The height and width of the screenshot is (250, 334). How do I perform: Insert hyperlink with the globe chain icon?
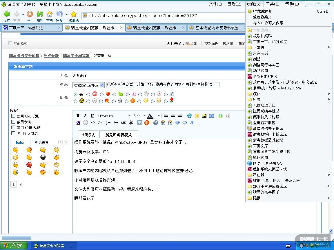pyautogui.click(x=190, y=116)
